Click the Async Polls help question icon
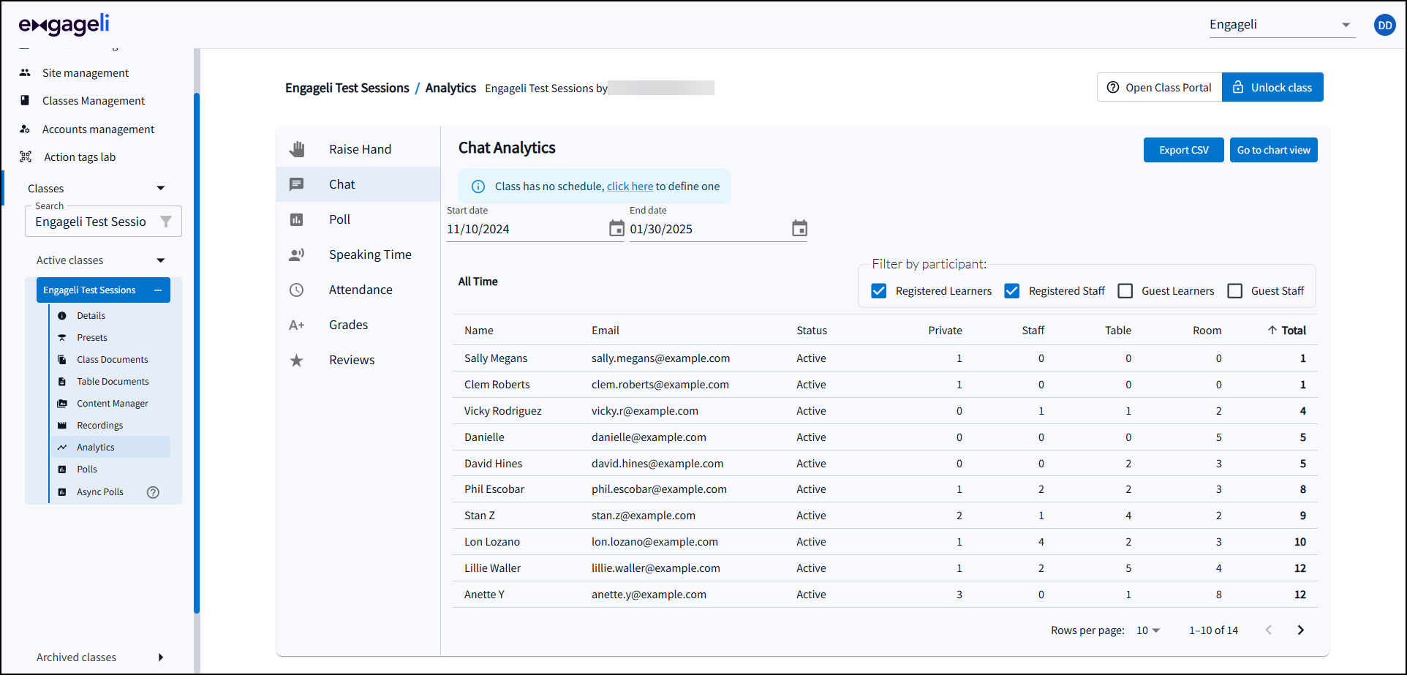 pyautogui.click(x=153, y=492)
